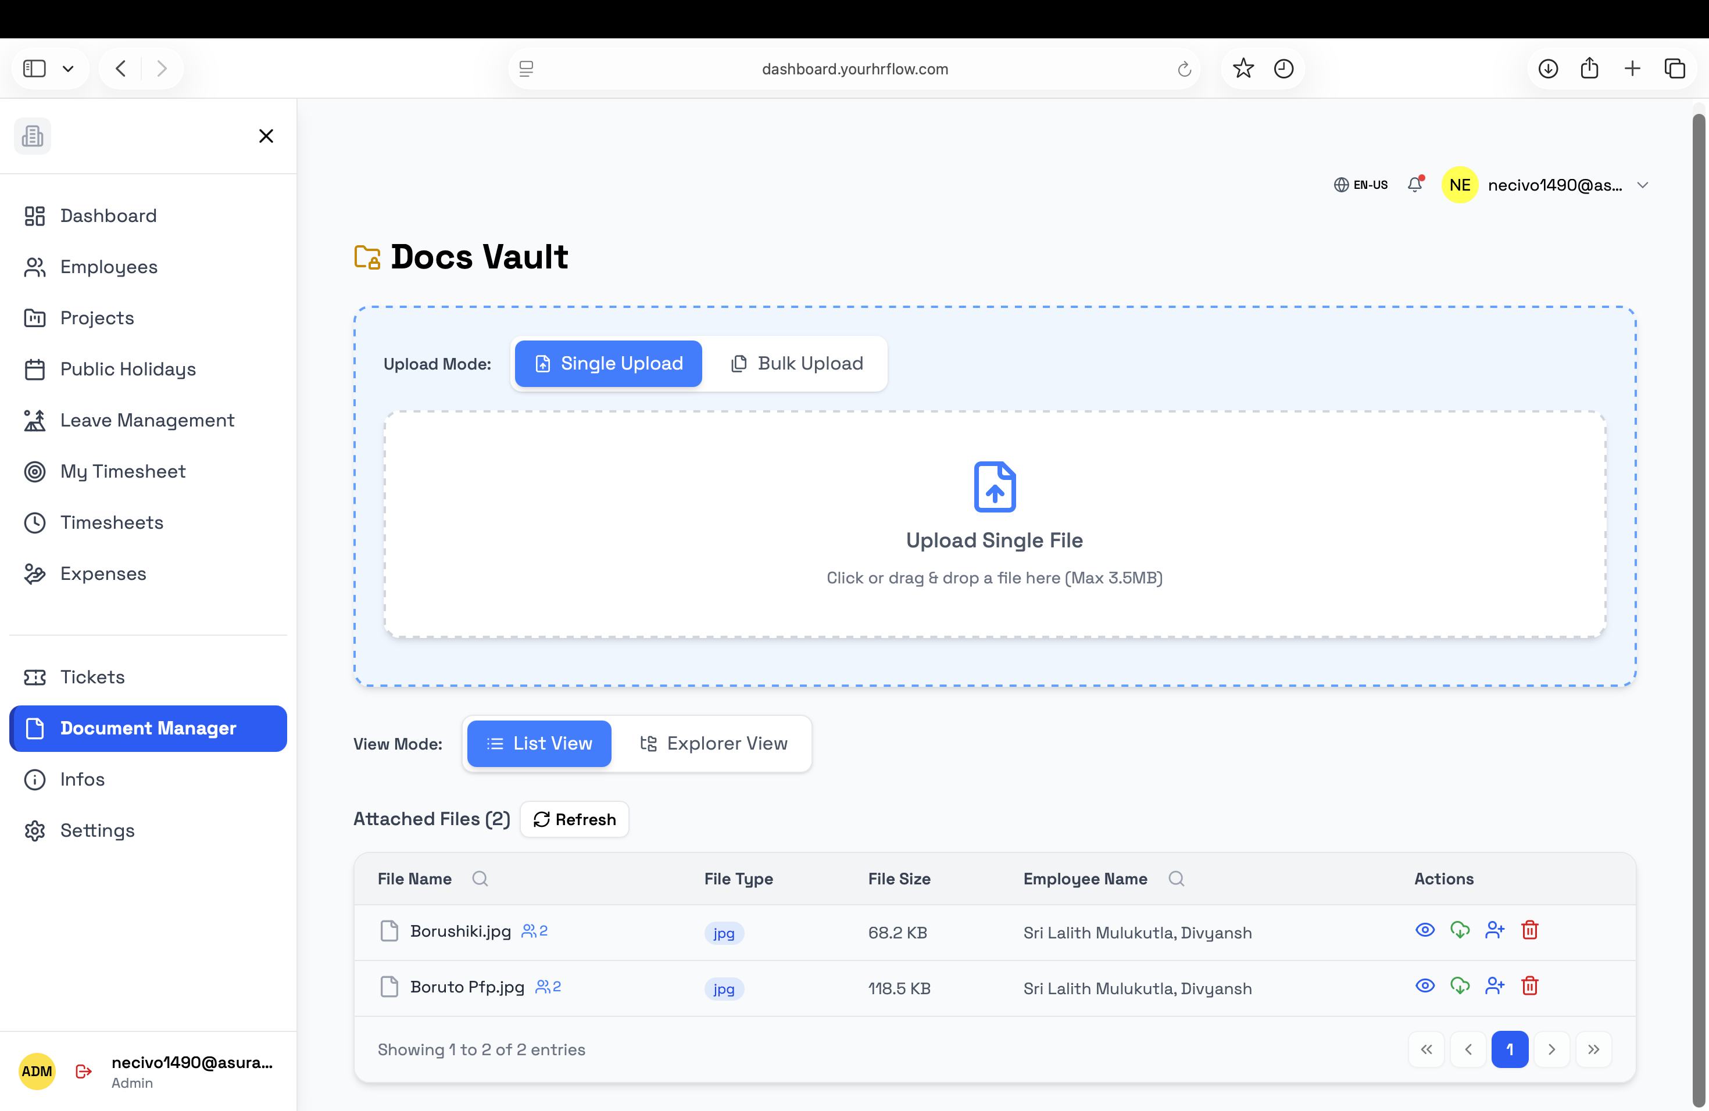
Task: Toggle Explorer View mode
Action: (x=714, y=743)
